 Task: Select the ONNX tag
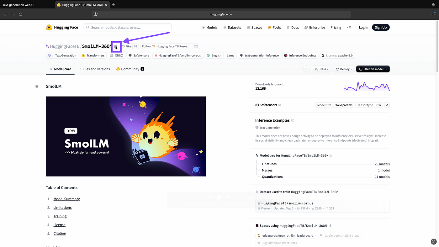pos(117,55)
